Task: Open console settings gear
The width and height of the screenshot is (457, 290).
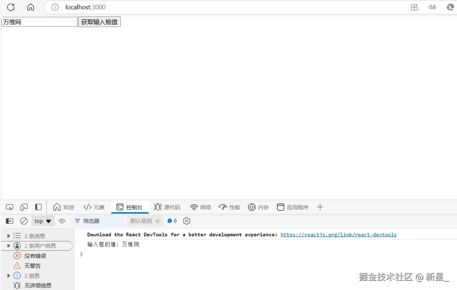Action: click(186, 221)
